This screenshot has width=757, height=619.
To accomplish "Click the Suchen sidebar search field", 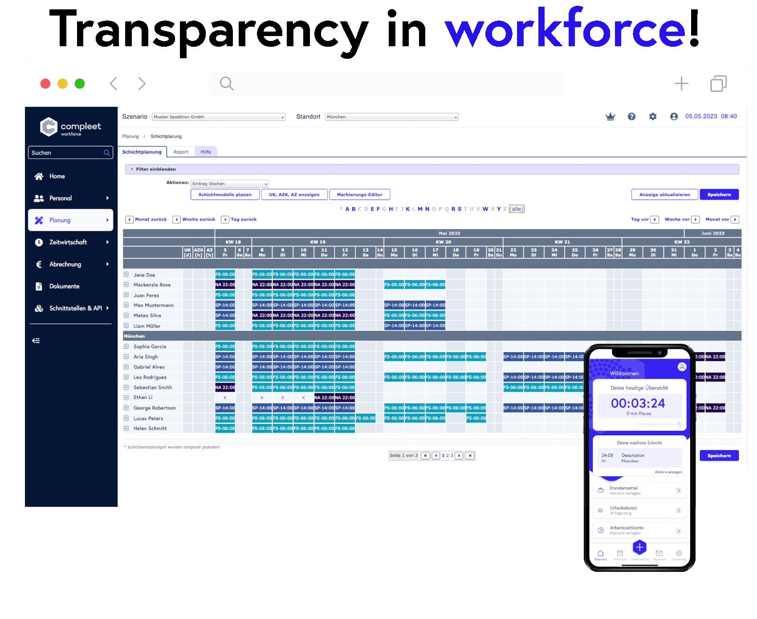I will 71,153.
